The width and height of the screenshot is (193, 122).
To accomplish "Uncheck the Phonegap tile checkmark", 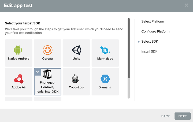I will (x=38, y=72).
